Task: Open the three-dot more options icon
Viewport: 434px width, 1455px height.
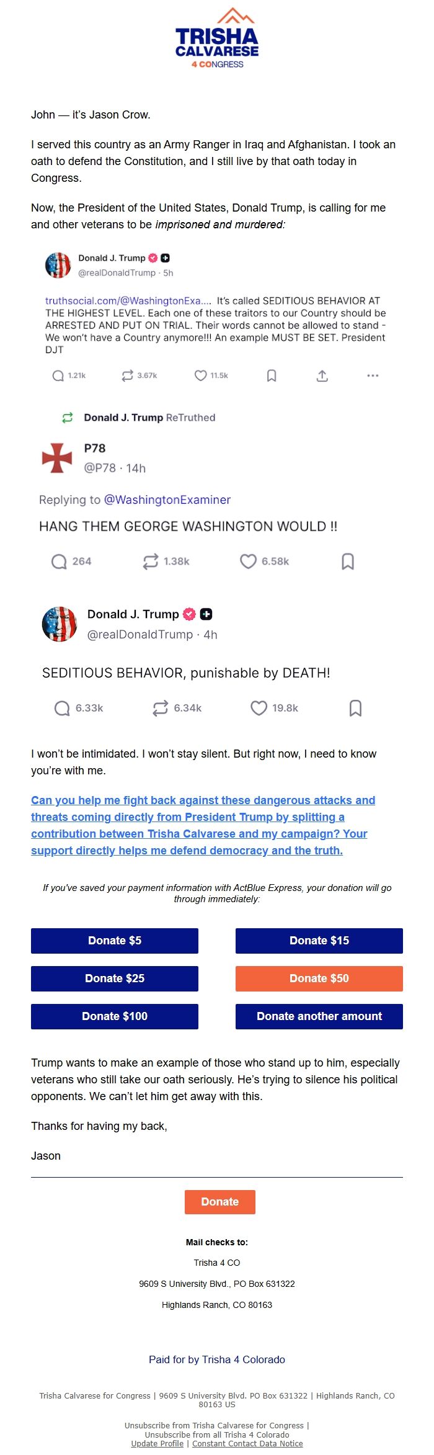Action: 373,376
